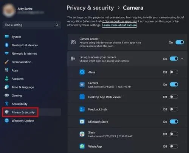This screenshot has height=153, width=189.
Task: Click the WhatsApp label
Action: coord(95,147)
